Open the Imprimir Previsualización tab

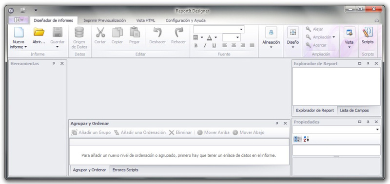coord(104,20)
